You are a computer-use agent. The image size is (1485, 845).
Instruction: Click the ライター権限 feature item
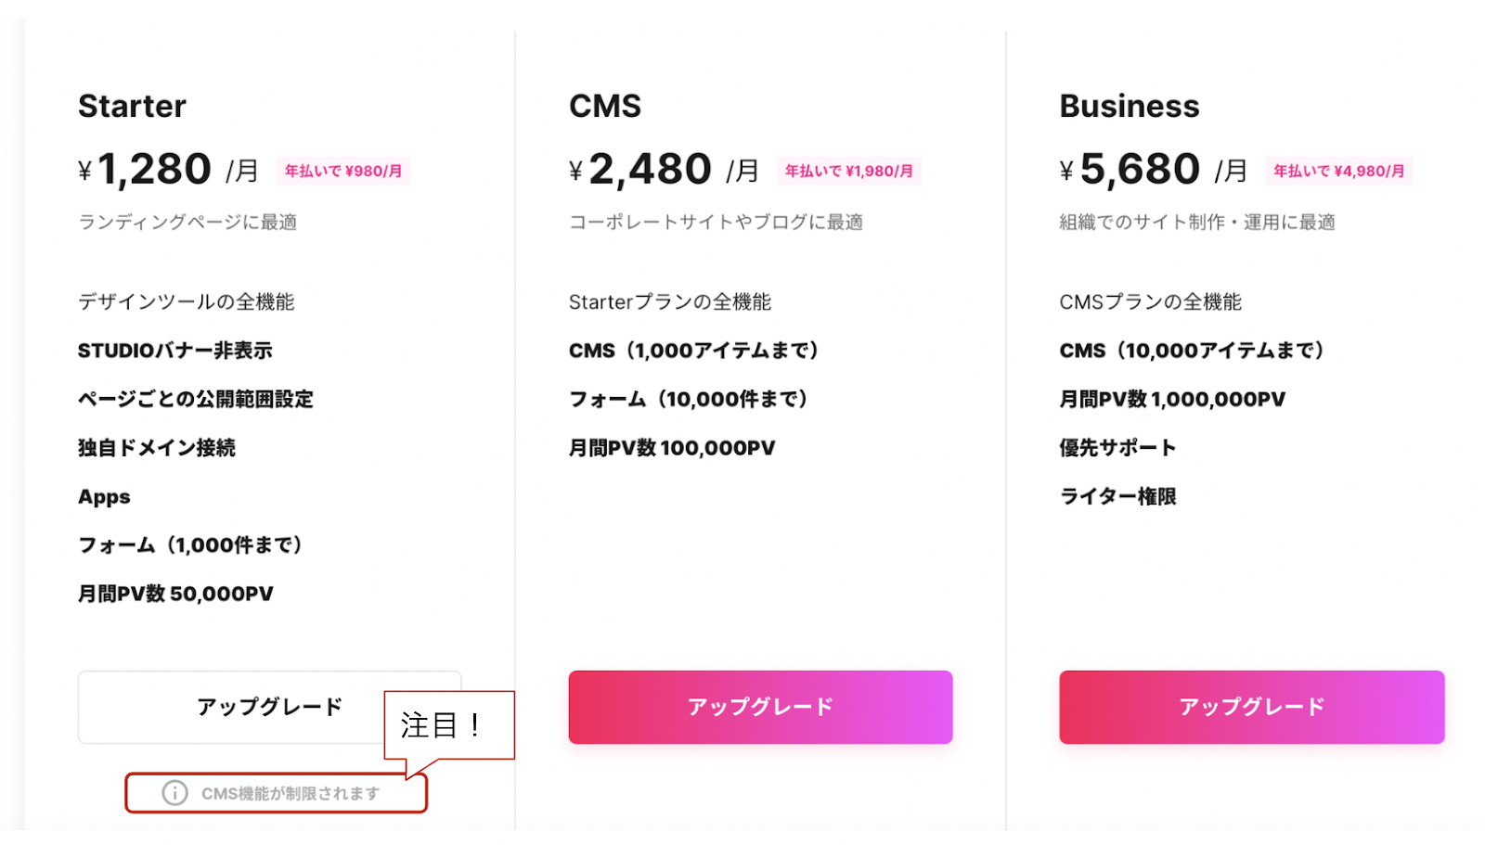(x=1117, y=496)
